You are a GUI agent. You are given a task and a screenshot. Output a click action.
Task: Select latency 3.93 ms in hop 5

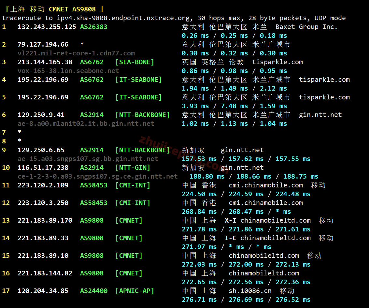pos(195,106)
